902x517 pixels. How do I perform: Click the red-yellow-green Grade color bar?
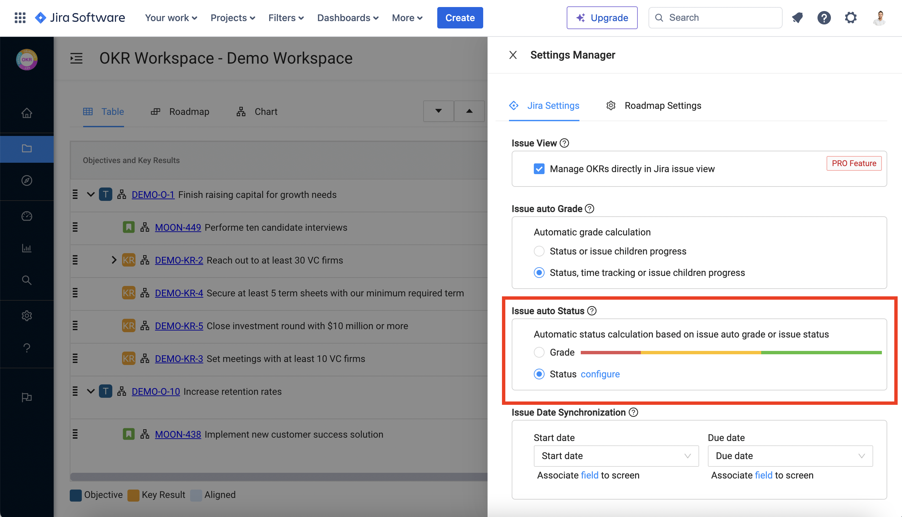click(731, 352)
